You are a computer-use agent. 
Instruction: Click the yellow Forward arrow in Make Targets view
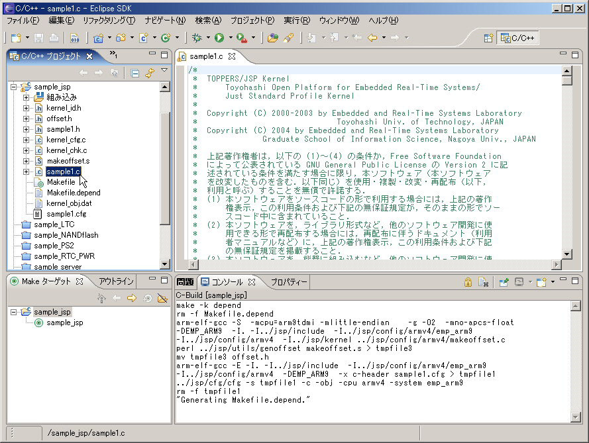132,299
